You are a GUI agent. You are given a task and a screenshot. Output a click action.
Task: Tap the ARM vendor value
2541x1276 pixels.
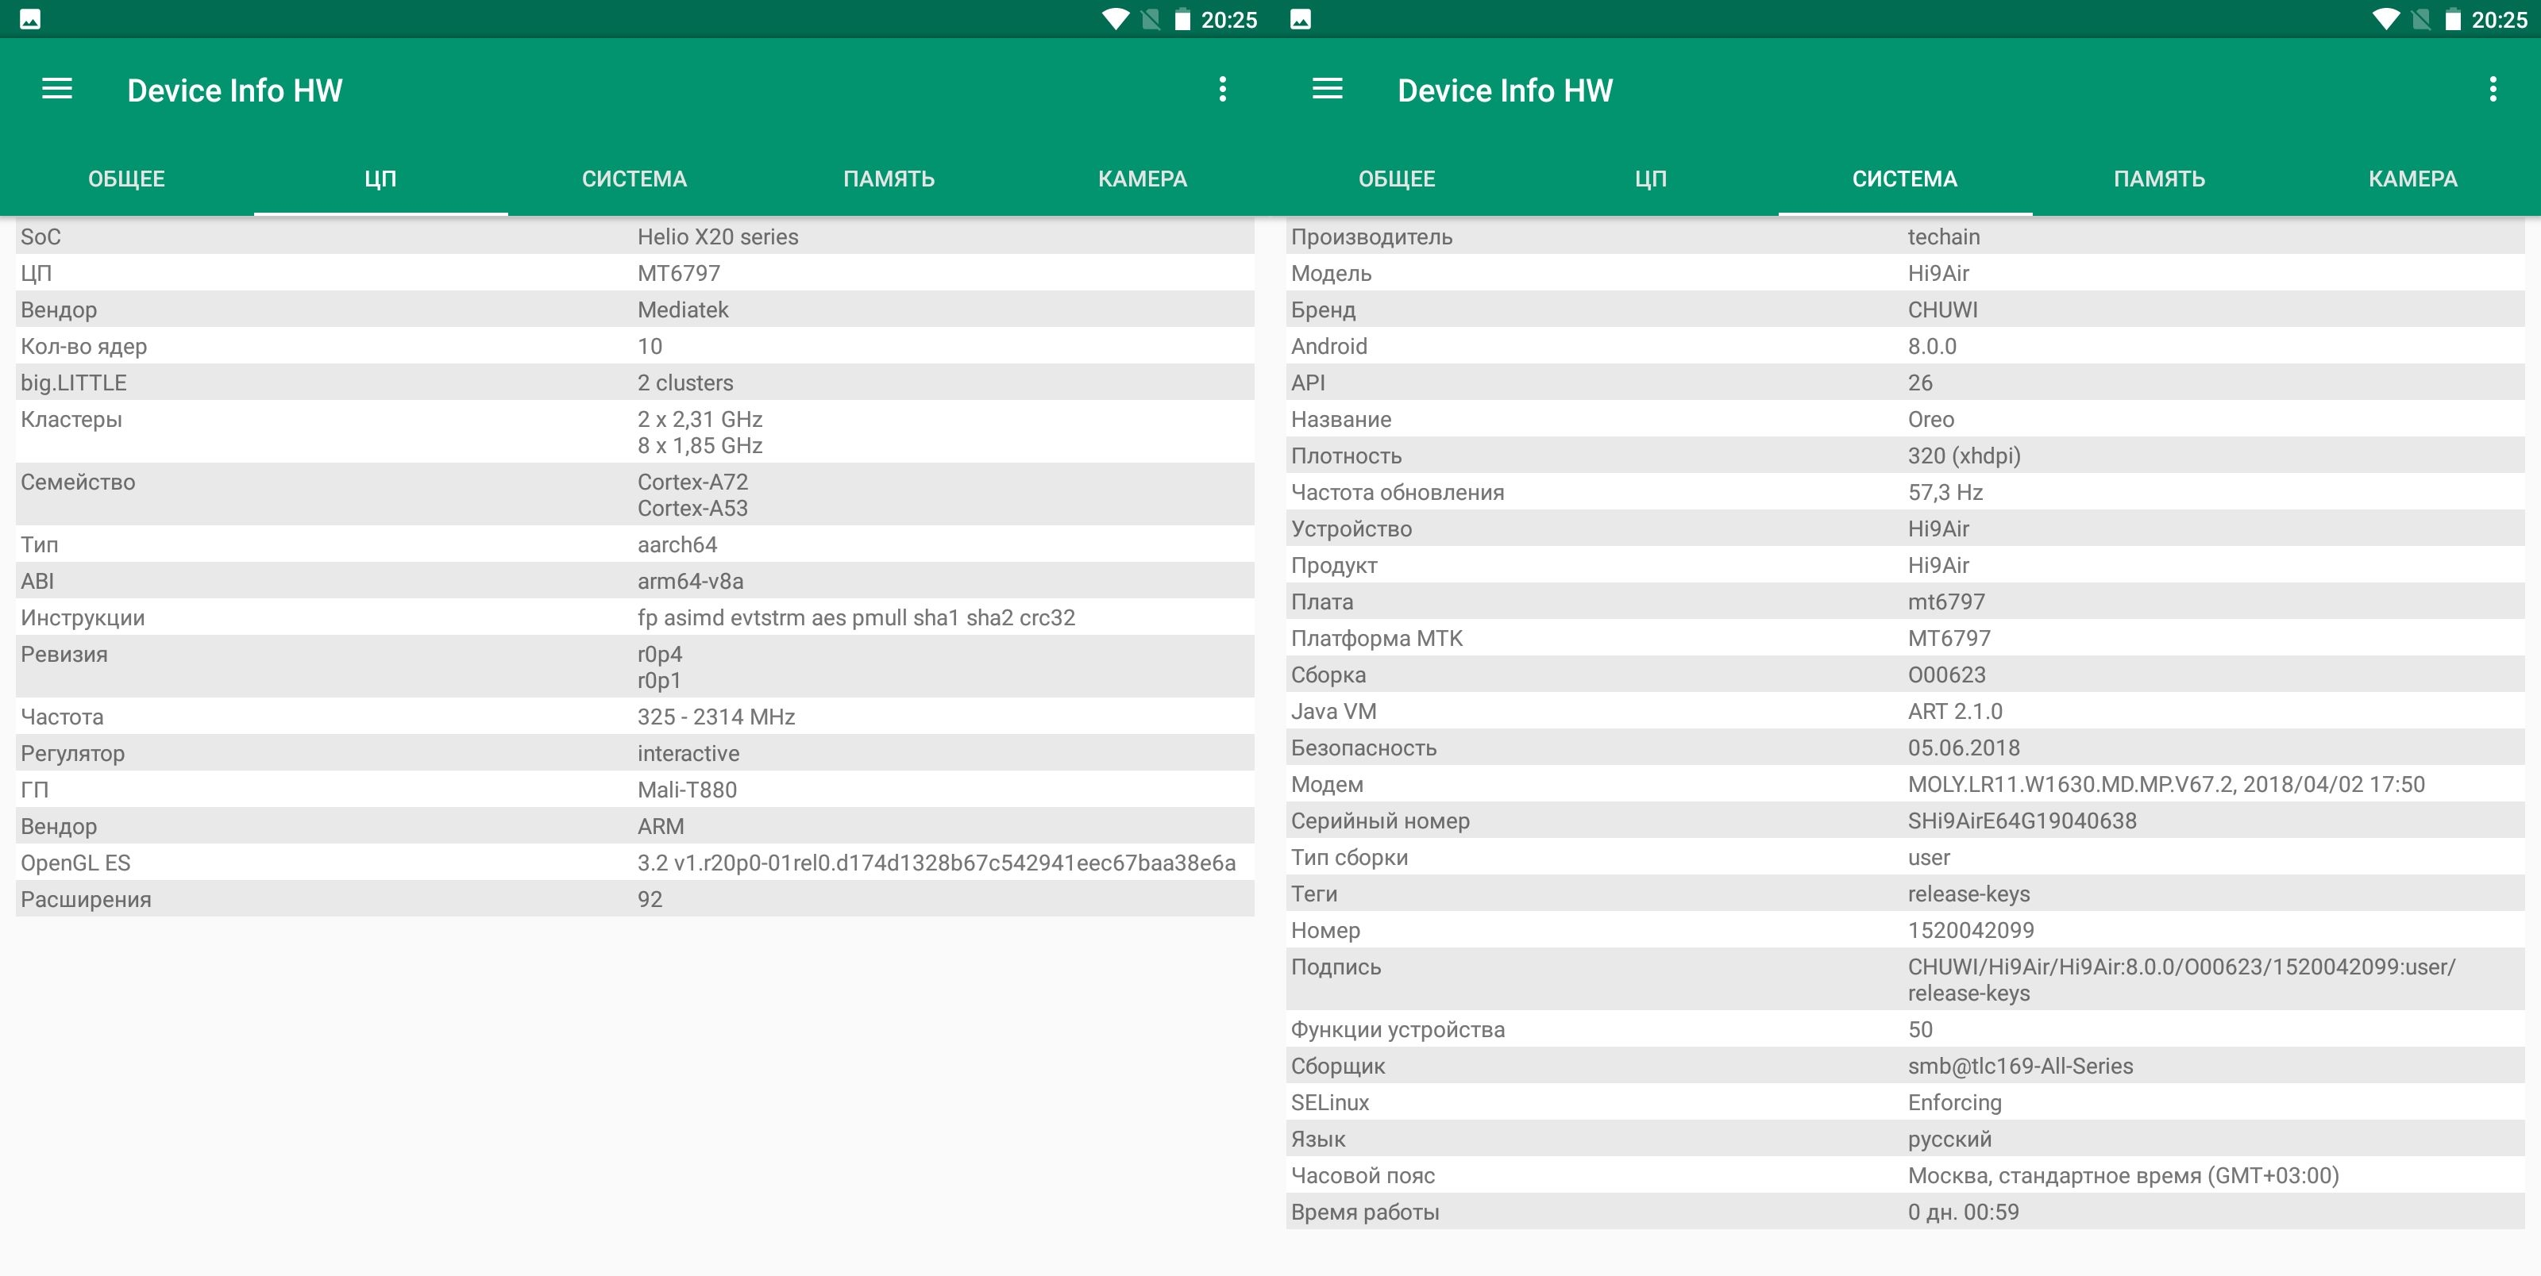click(661, 826)
